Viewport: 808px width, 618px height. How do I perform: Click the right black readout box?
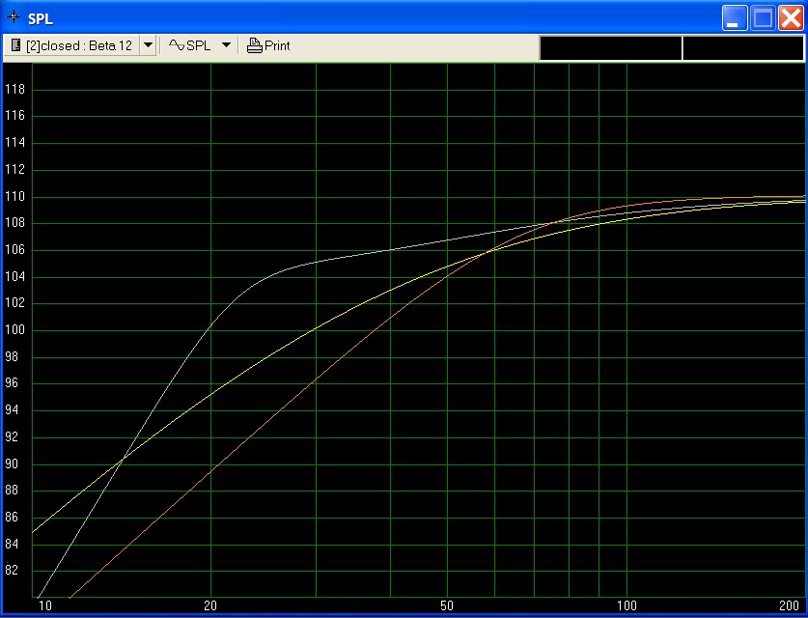tap(742, 48)
